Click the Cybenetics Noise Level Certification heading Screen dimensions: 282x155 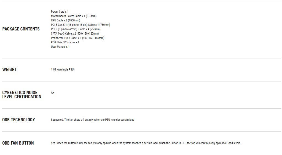tap(22, 95)
